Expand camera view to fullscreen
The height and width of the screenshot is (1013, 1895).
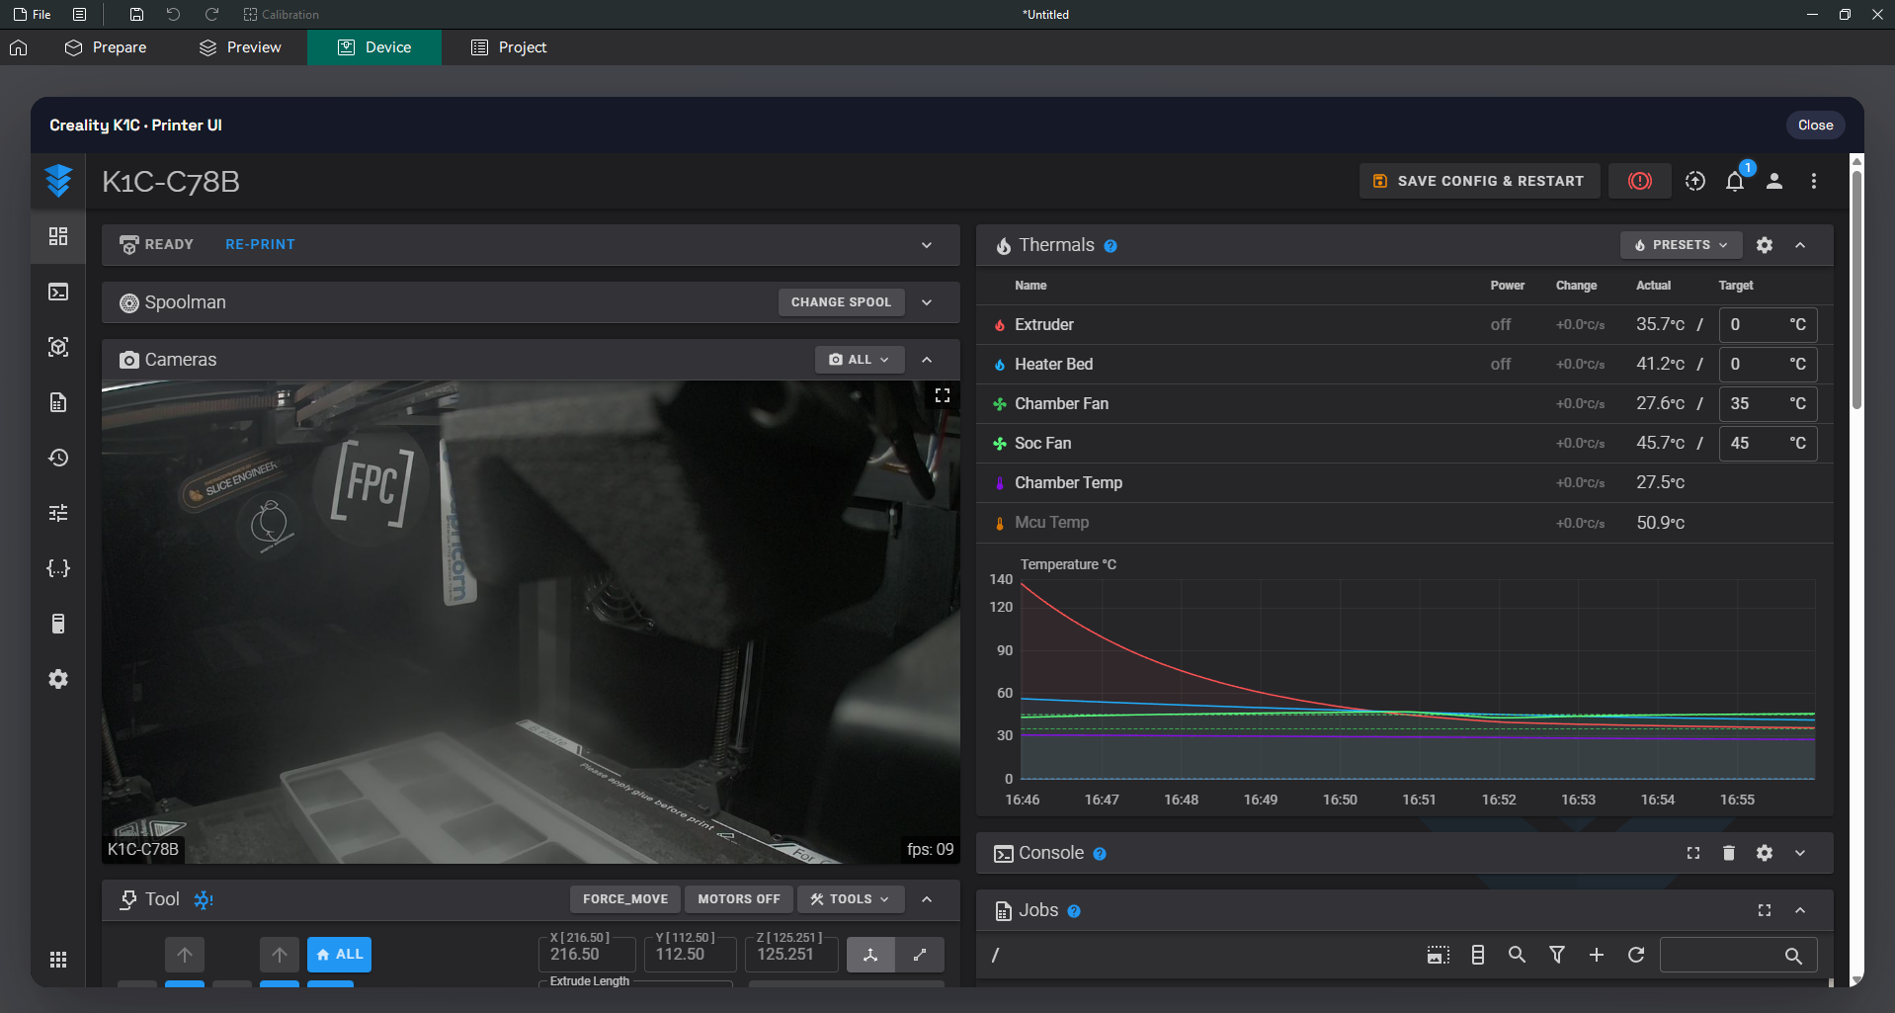click(943, 395)
